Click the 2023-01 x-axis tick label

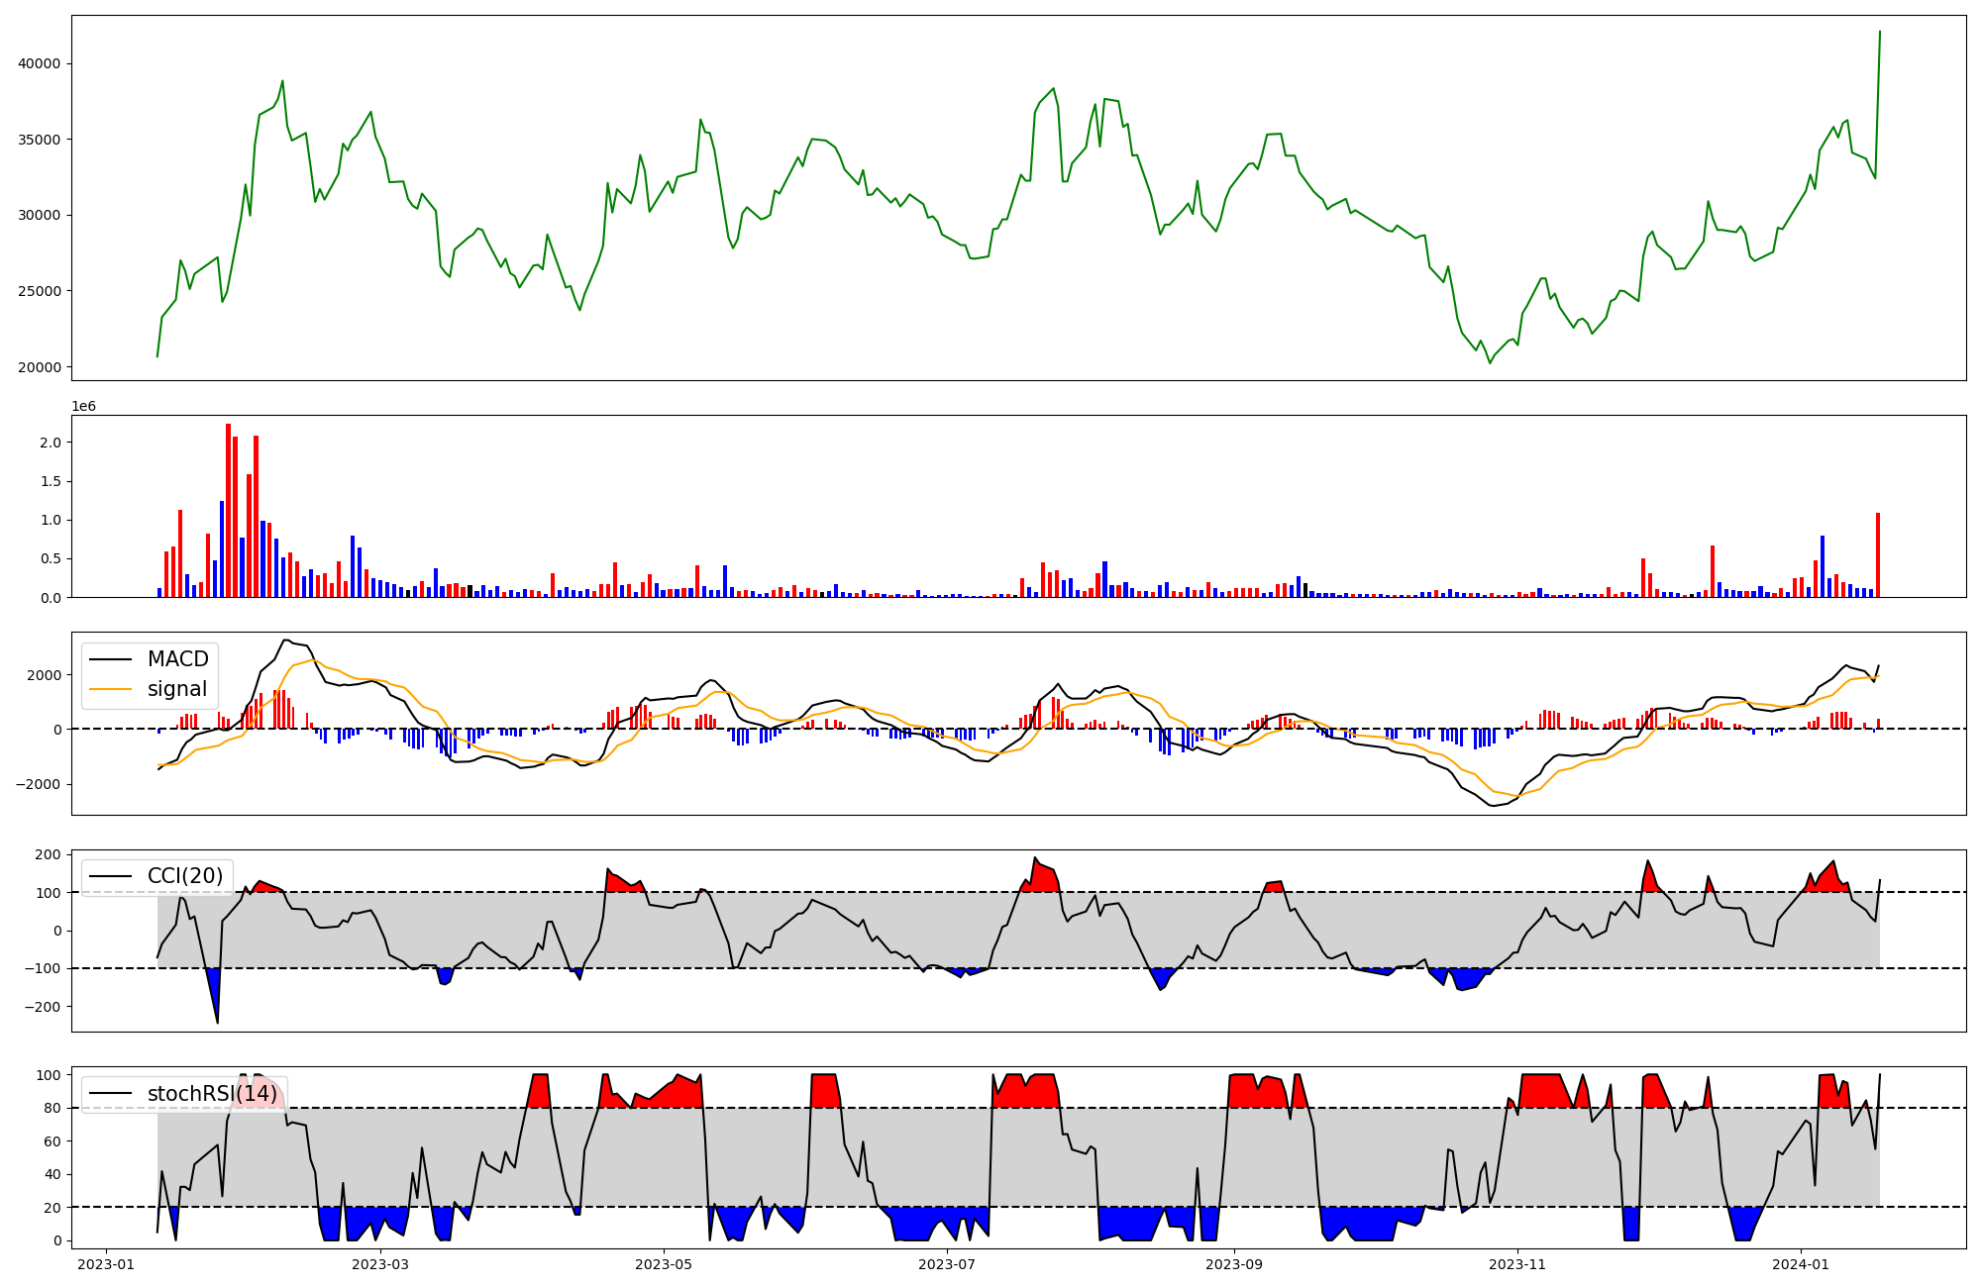(x=106, y=1264)
